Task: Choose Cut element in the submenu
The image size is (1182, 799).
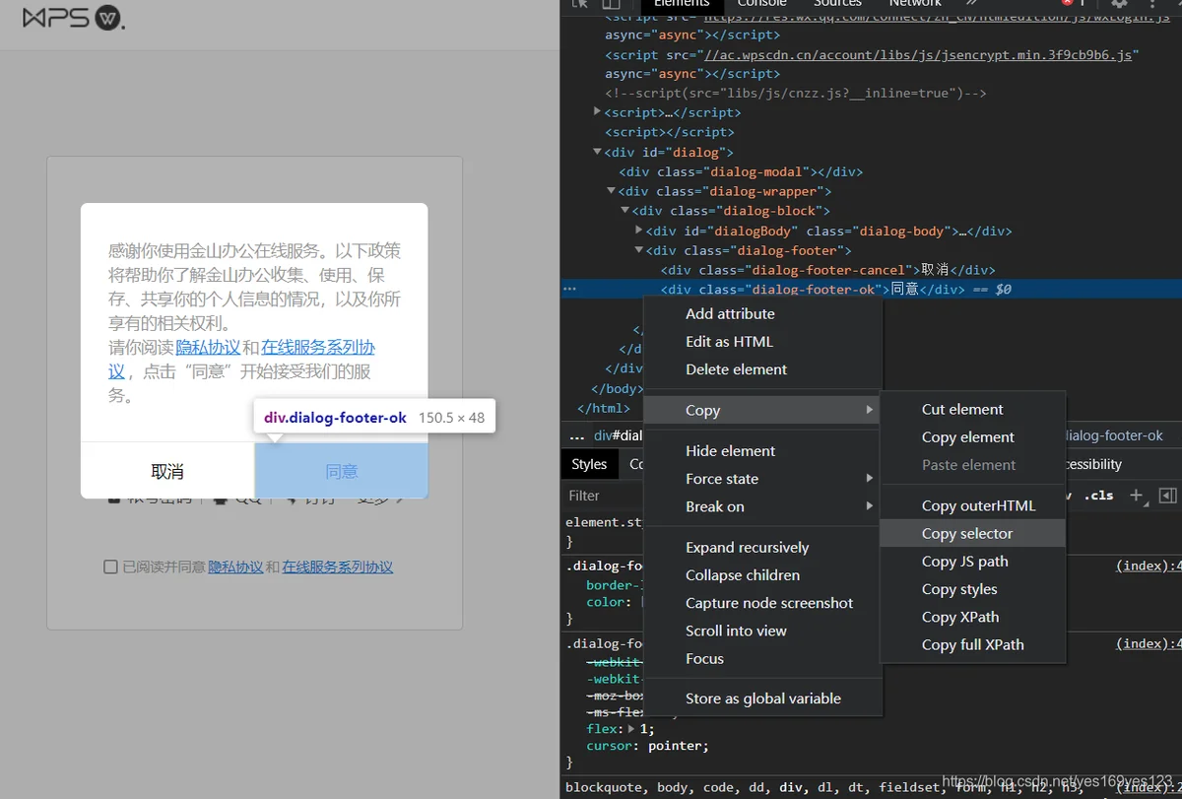Action: pyautogui.click(x=973, y=409)
